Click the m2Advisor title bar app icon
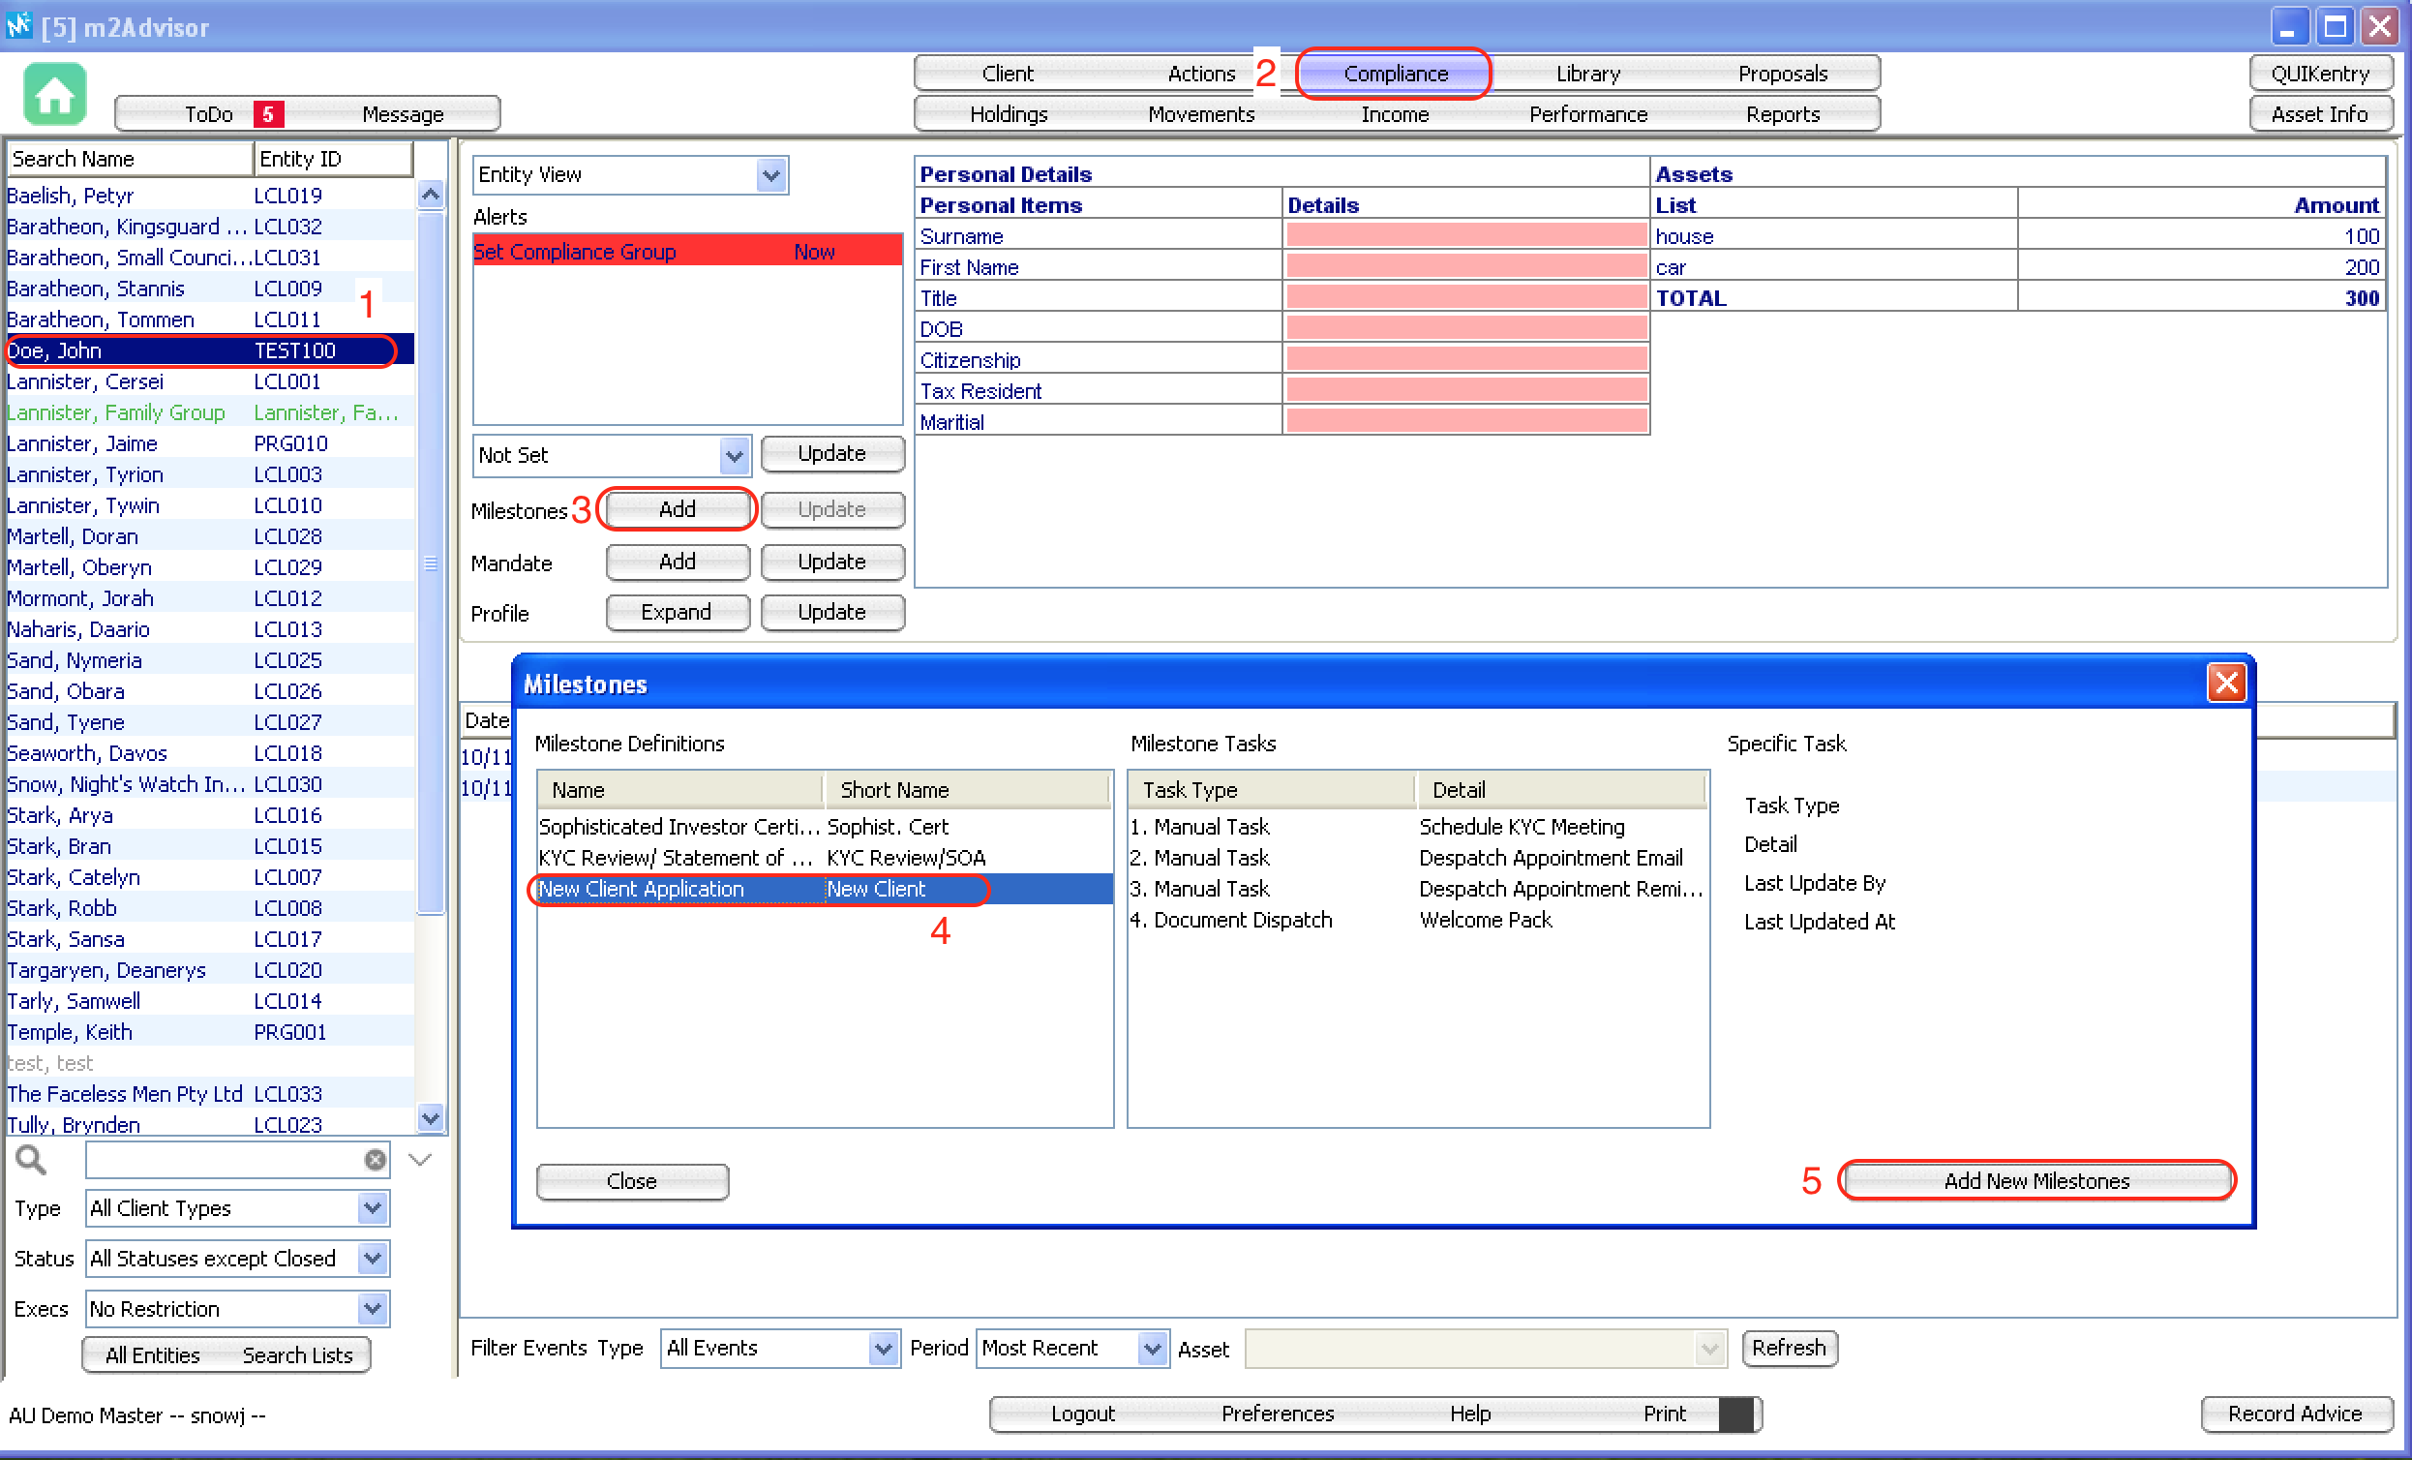Image resolution: width=2412 pixels, height=1460 pixels. click(x=18, y=24)
